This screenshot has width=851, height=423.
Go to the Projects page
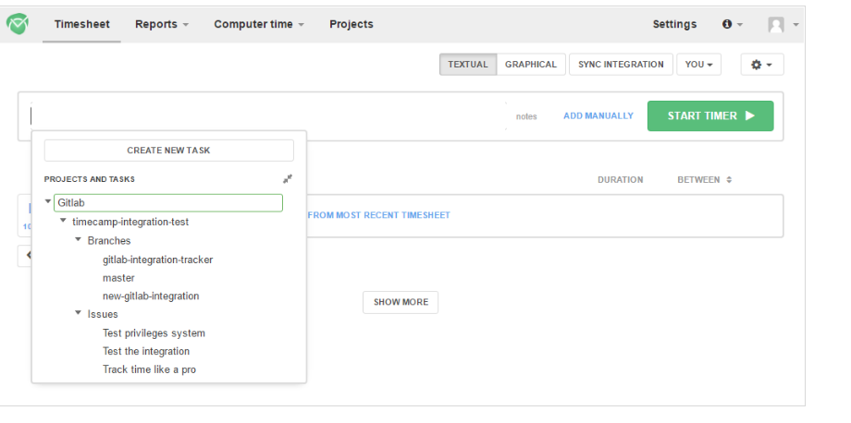coord(351,24)
